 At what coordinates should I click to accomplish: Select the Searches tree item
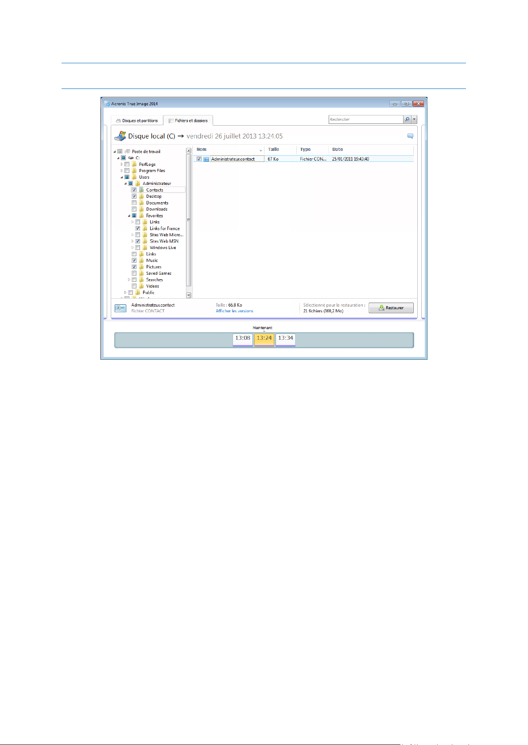(x=155, y=280)
